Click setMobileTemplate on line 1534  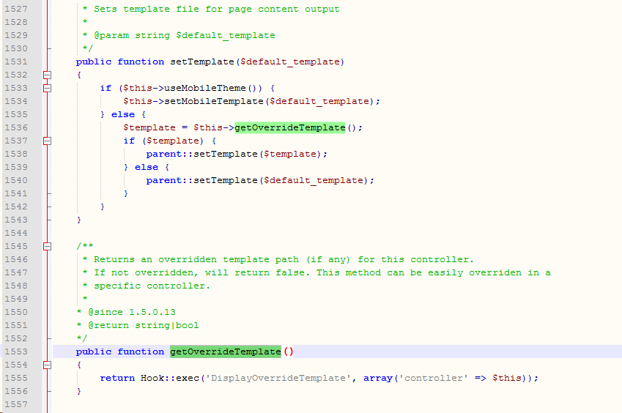(x=214, y=102)
